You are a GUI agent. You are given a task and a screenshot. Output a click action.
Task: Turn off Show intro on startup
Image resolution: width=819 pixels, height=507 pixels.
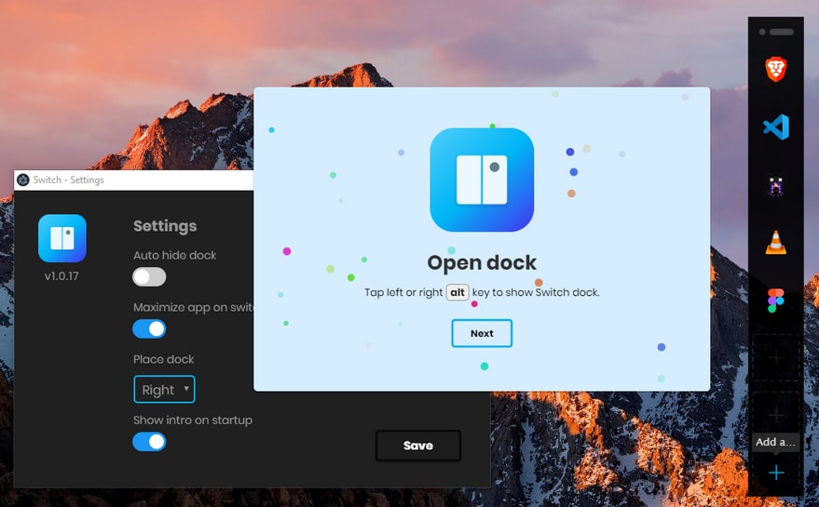pyautogui.click(x=149, y=442)
